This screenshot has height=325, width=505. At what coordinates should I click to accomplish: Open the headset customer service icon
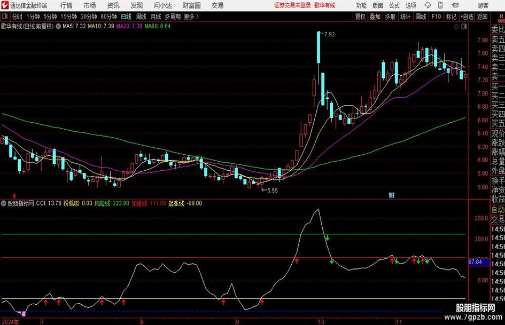[428, 5]
